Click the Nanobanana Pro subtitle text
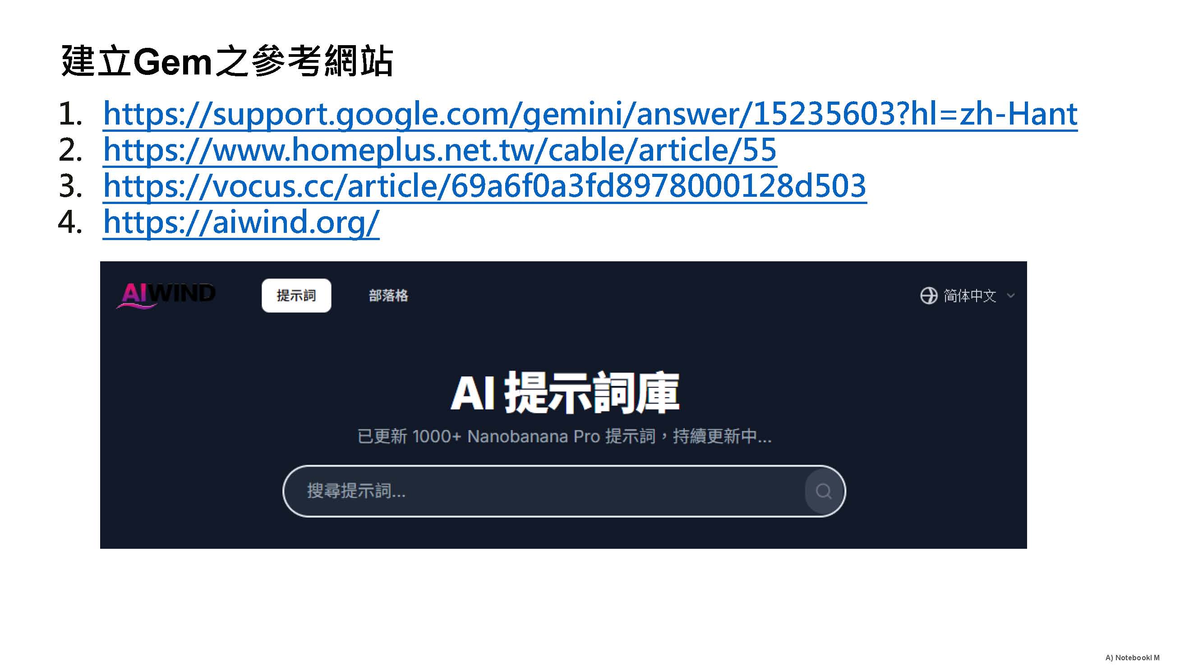The width and height of the screenshot is (1203, 672). (x=564, y=436)
